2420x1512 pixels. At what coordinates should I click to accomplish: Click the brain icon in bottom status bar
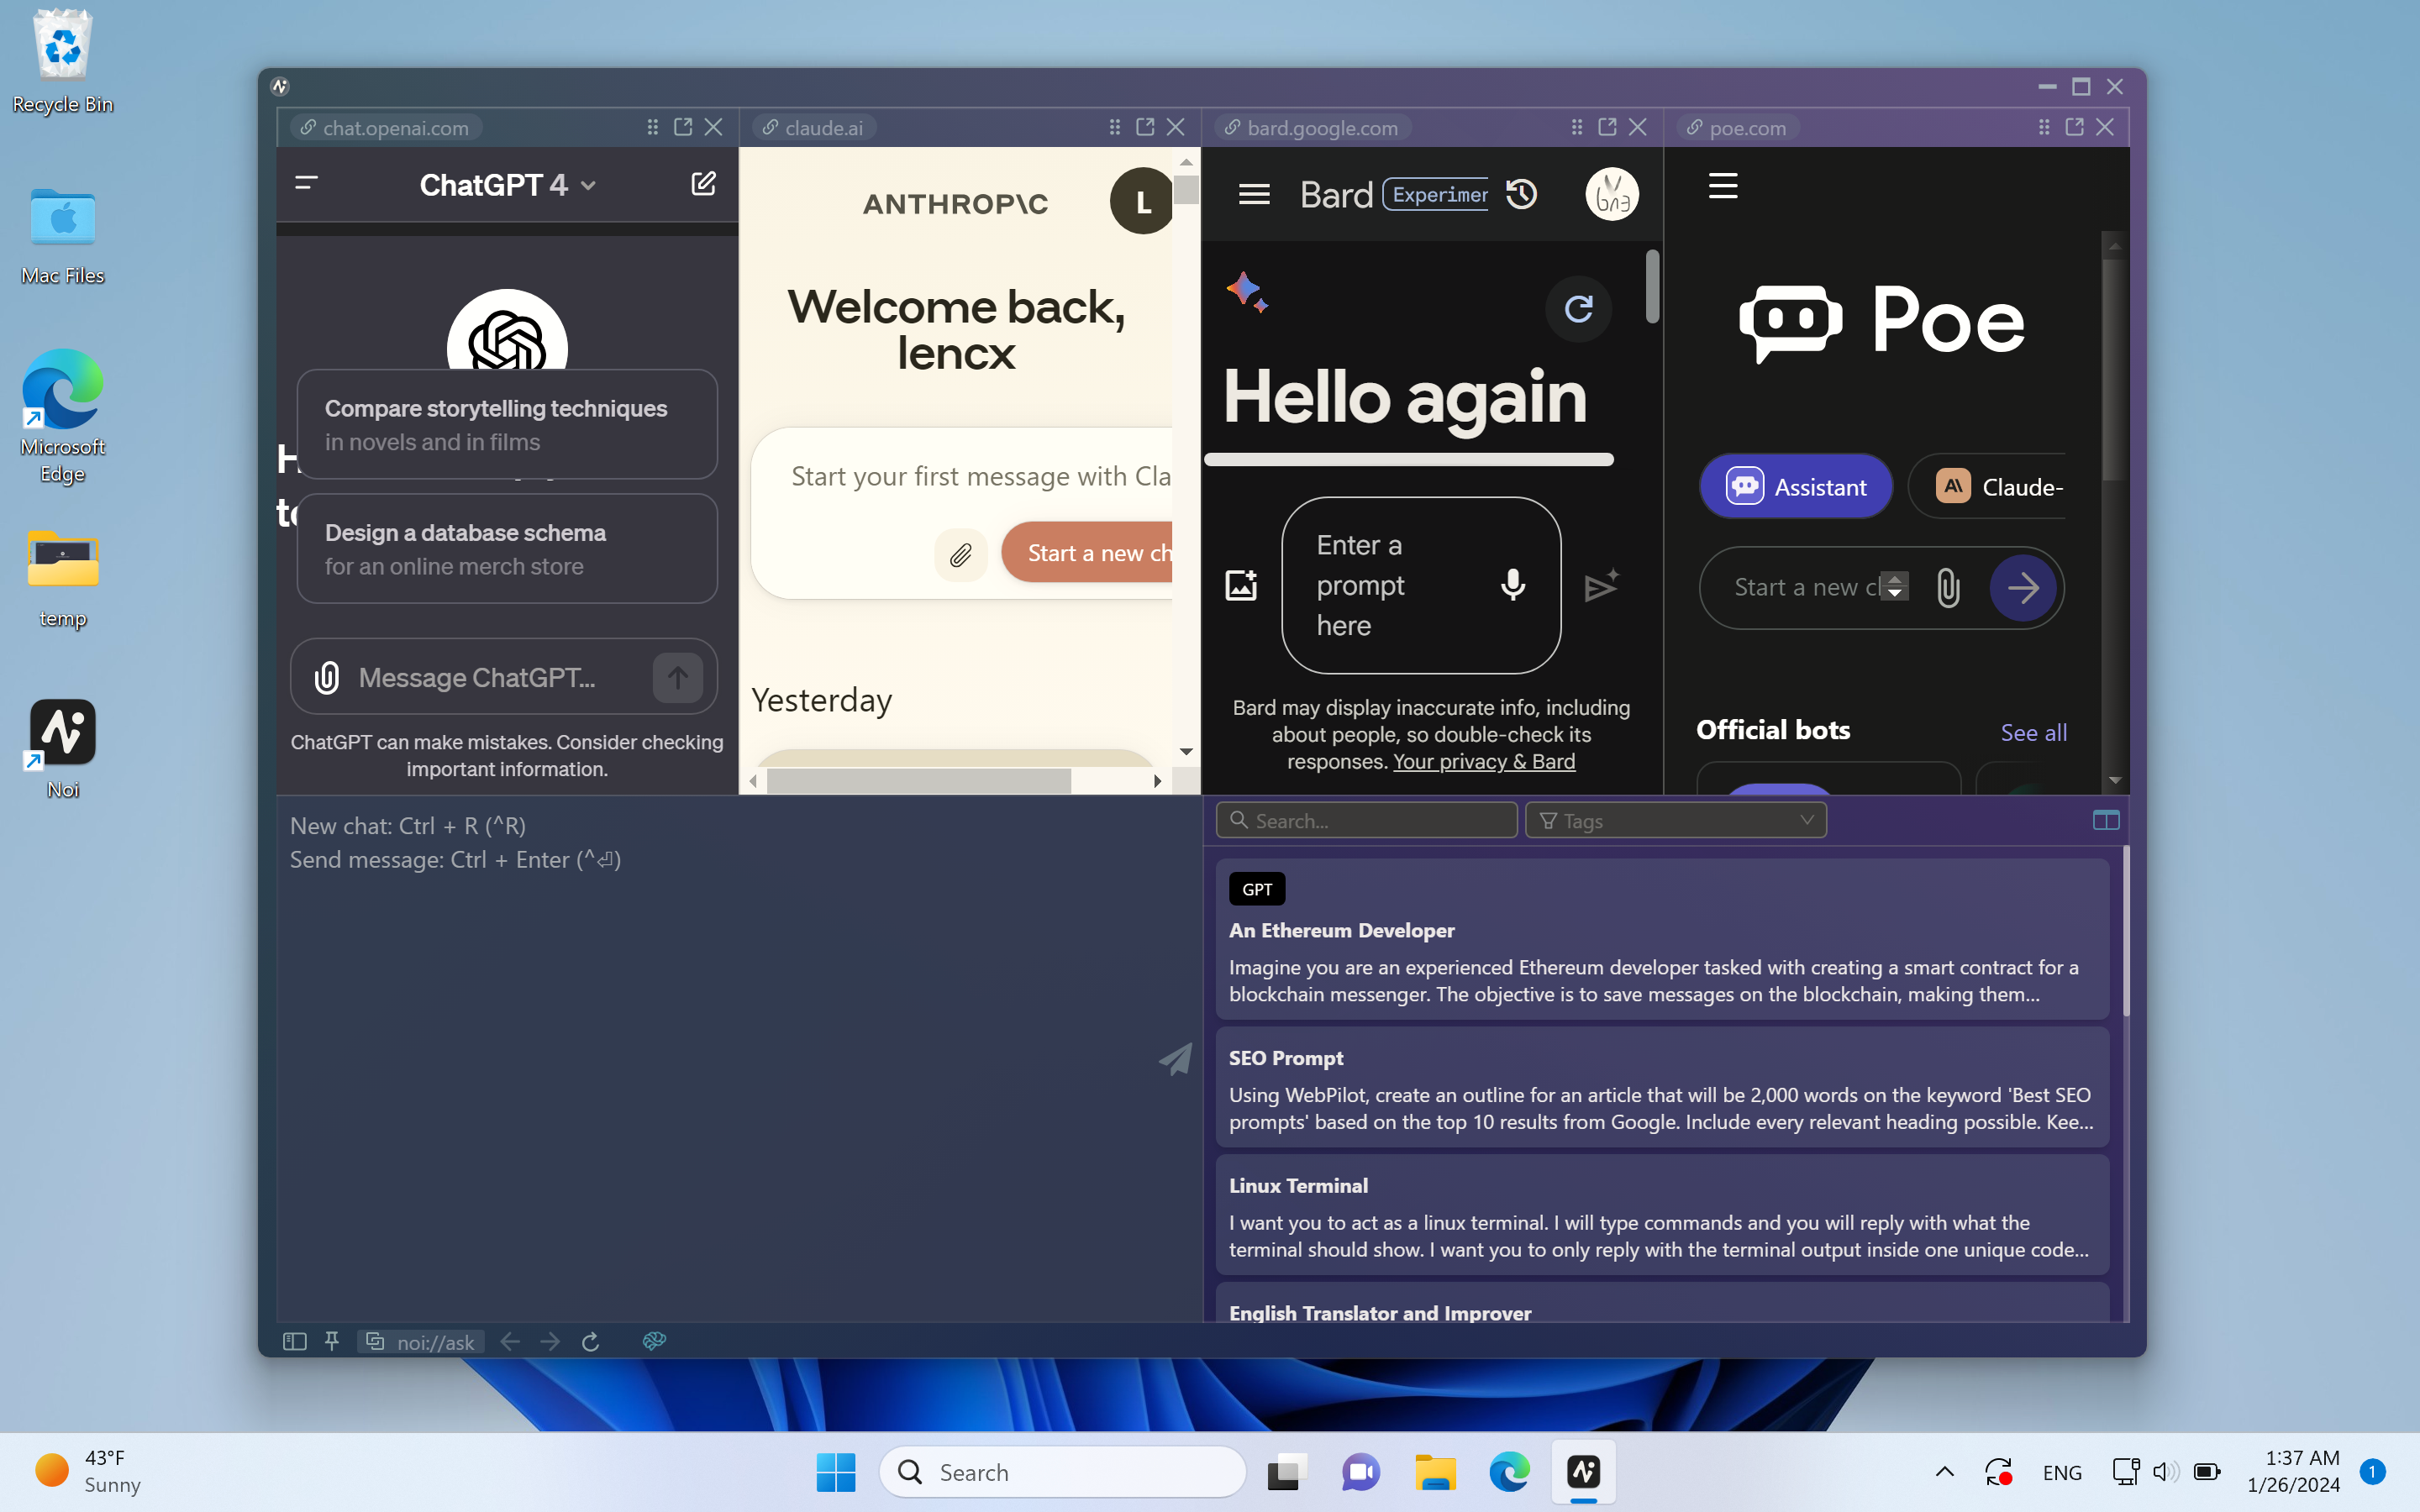click(654, 1341)
